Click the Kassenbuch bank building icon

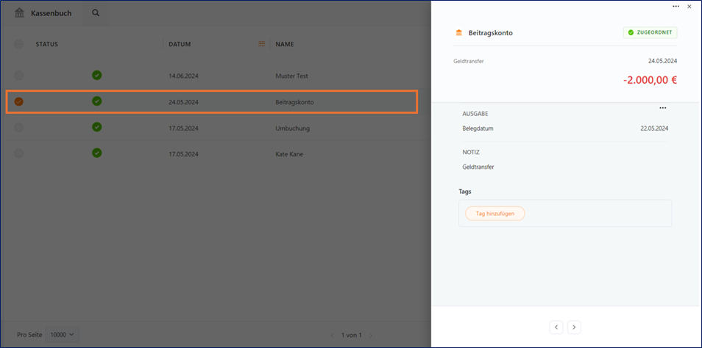click(x=19, y=13)
